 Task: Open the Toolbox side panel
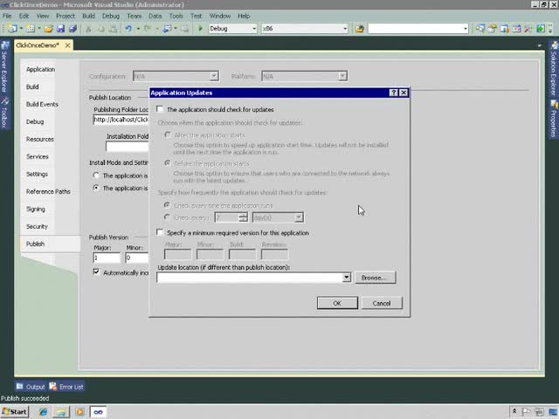pyautogui.click(x=4, y=113)
